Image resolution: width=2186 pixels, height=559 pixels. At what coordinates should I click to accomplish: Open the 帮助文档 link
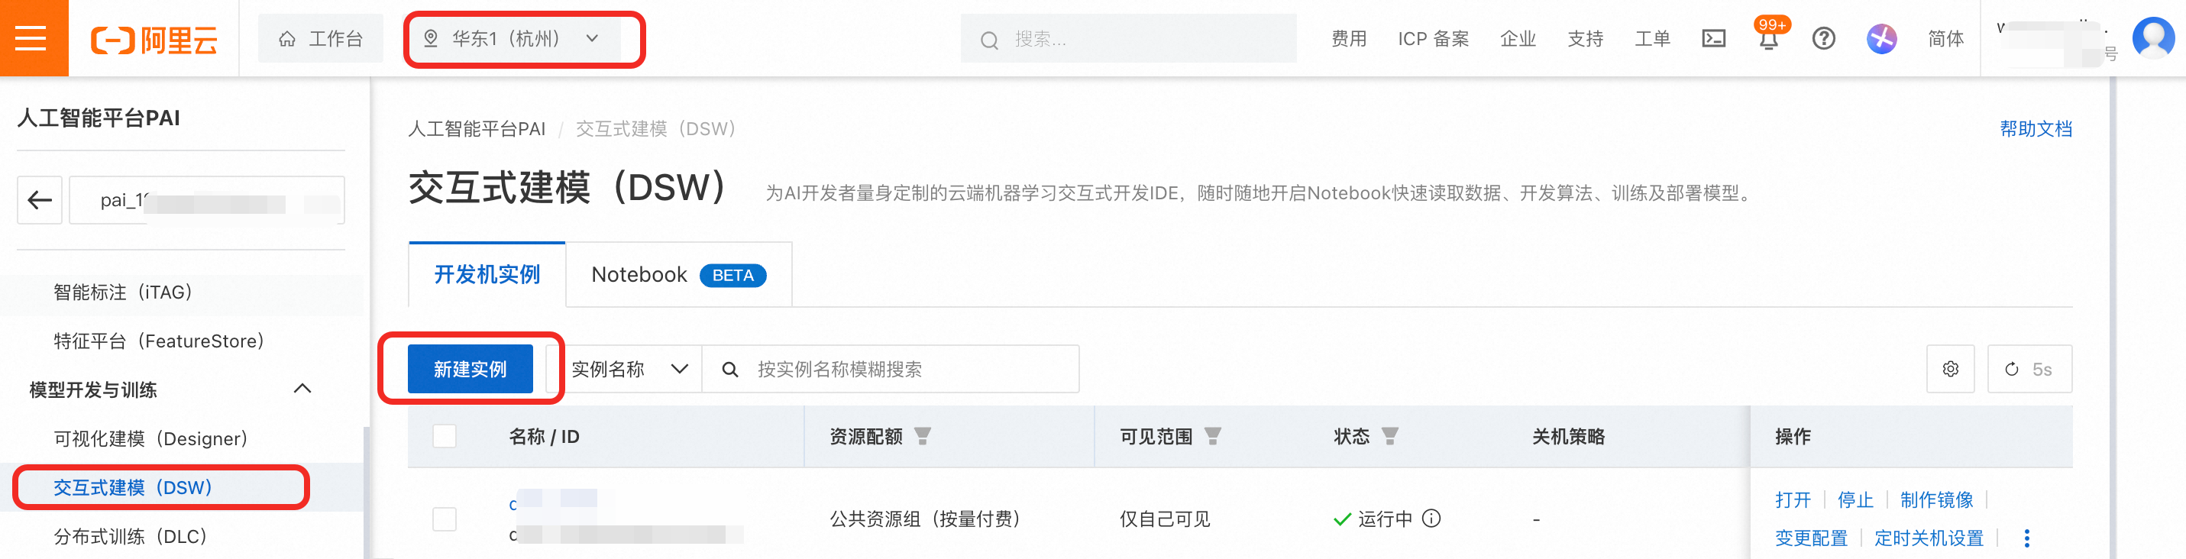pos(2035,129)
